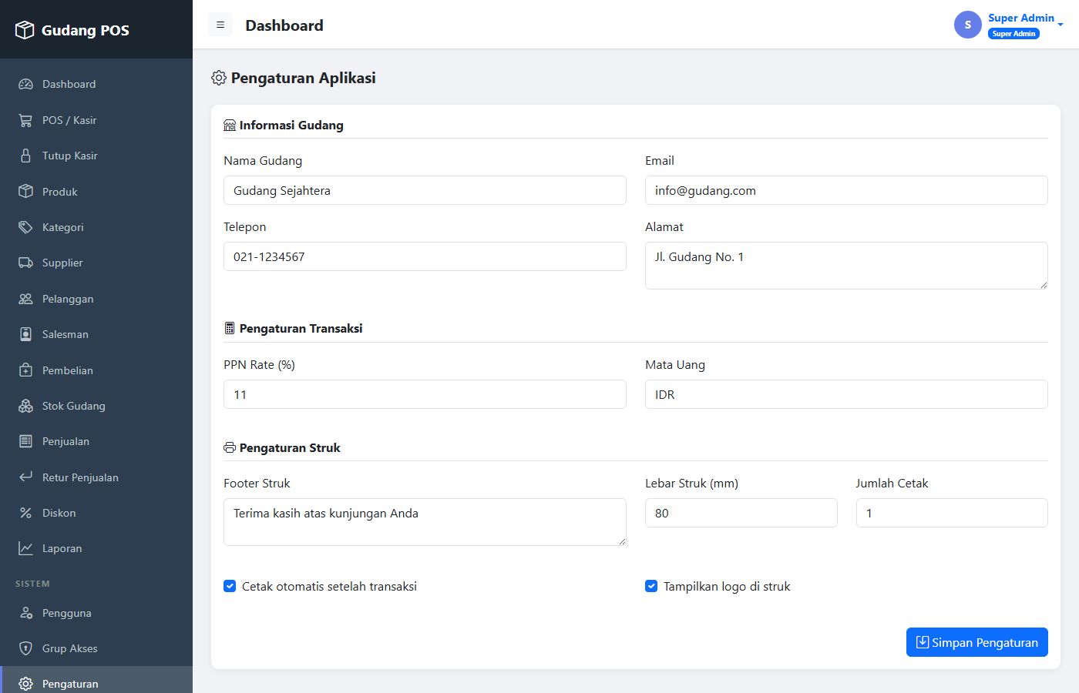
Task: Click the Footer Struk textarea
Action: point(425,522)
